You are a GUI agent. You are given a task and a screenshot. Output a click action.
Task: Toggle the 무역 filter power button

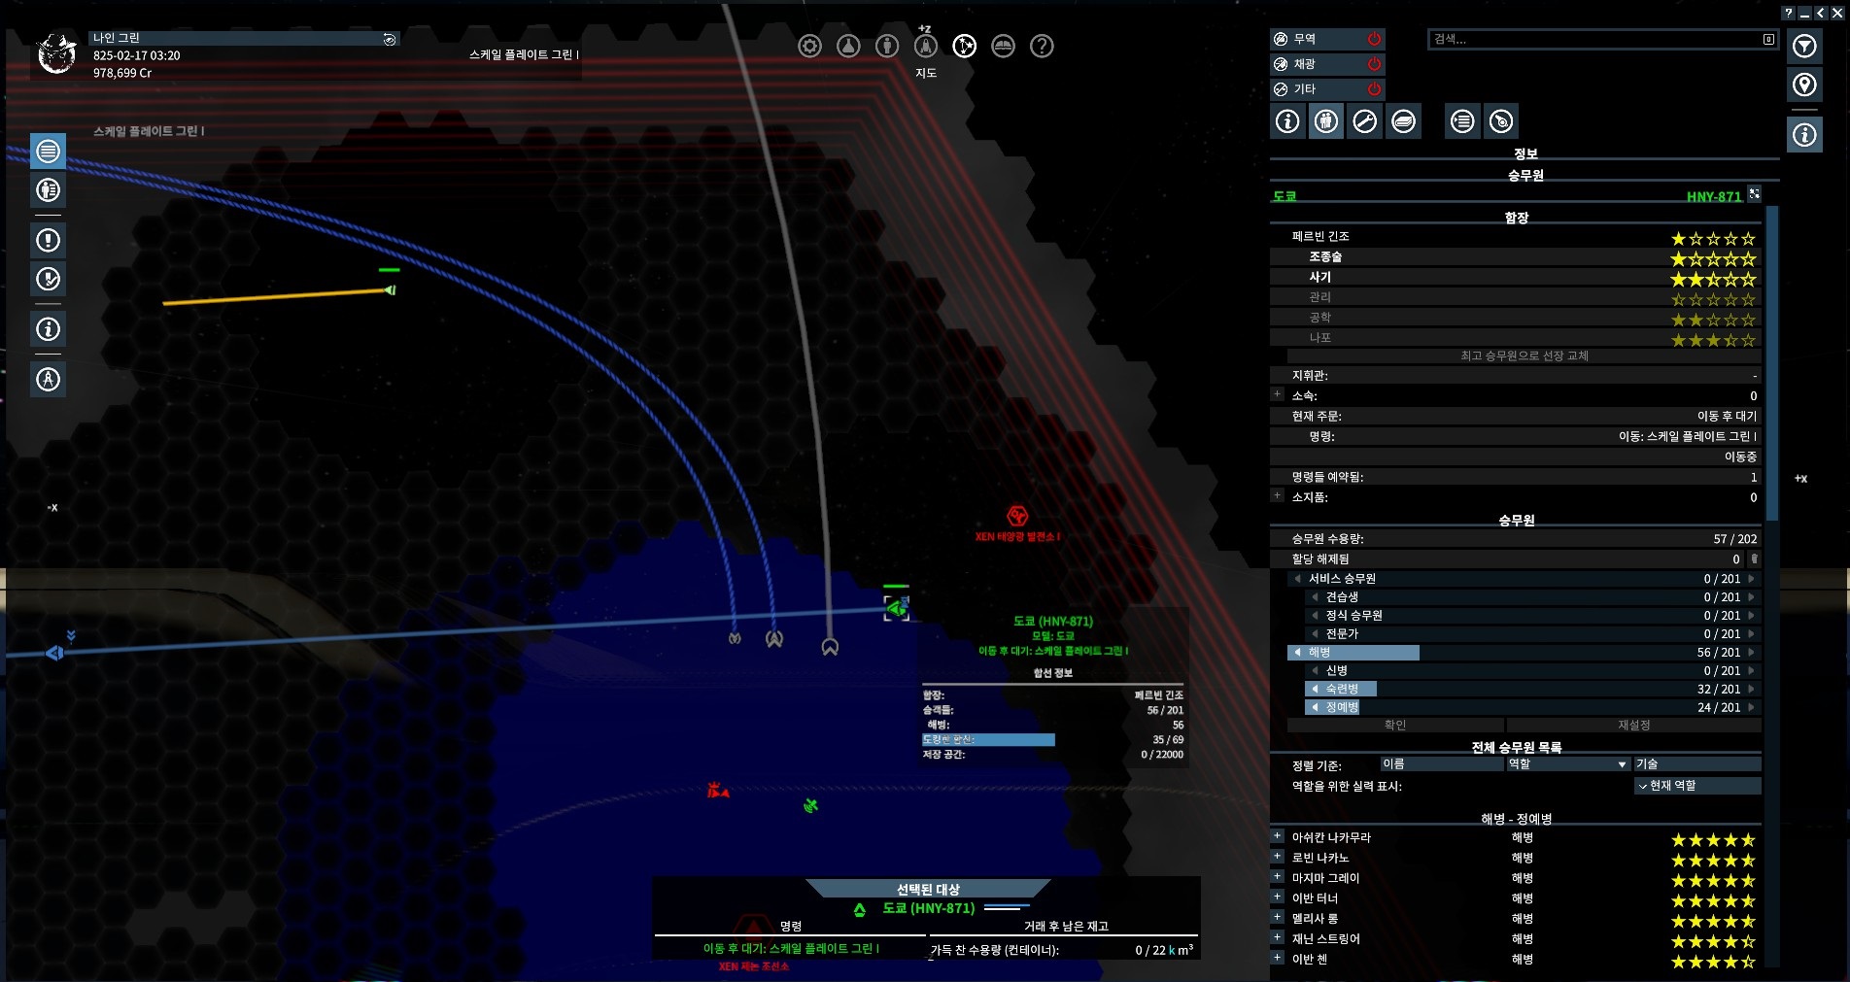[1374, 39]
